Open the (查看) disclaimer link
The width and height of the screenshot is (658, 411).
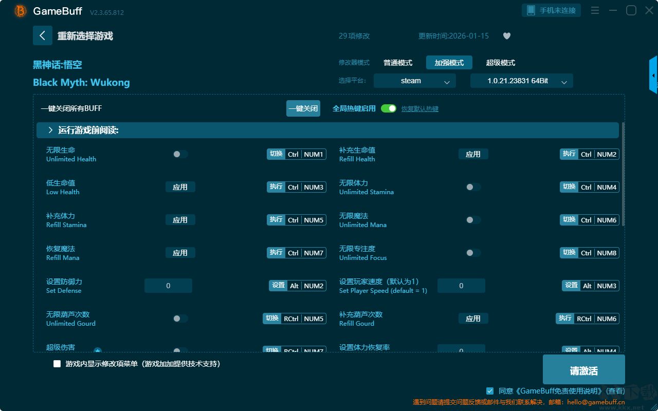coord(614,391)
